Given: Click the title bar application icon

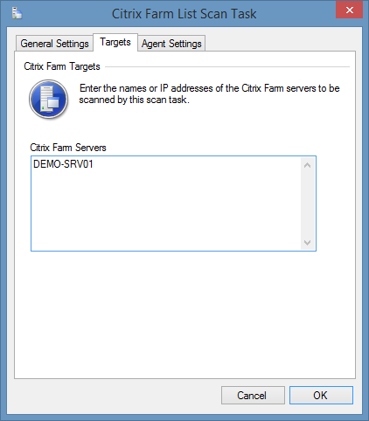Looking at the screenshot, I should [17, 13].
